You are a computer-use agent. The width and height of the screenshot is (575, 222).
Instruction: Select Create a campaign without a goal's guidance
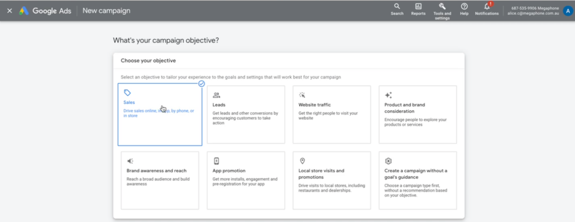coord(417,180)
